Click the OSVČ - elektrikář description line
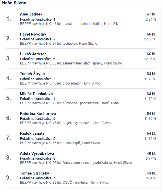The image size is (163, 192). [64, 183]
